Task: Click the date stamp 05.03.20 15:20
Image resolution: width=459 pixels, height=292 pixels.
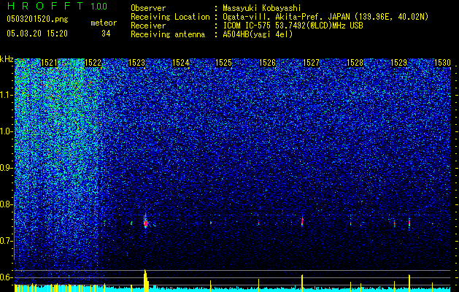Action: pyautogui.click(x=37, y=34)
